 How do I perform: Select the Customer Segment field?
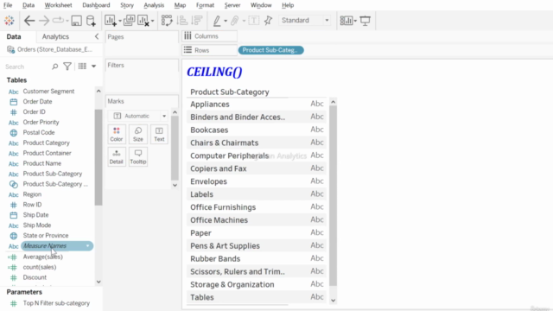coord(48,92)
